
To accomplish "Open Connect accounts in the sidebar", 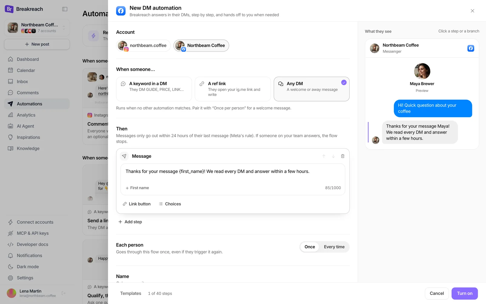I will (37, 222).
